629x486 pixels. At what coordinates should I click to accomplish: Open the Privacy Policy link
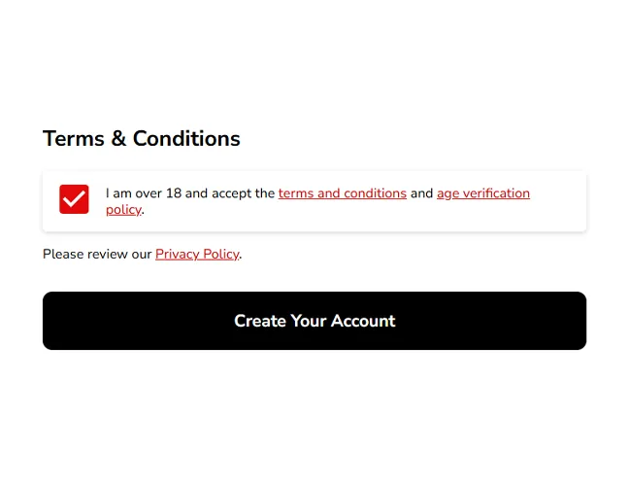tap(197, 255)
